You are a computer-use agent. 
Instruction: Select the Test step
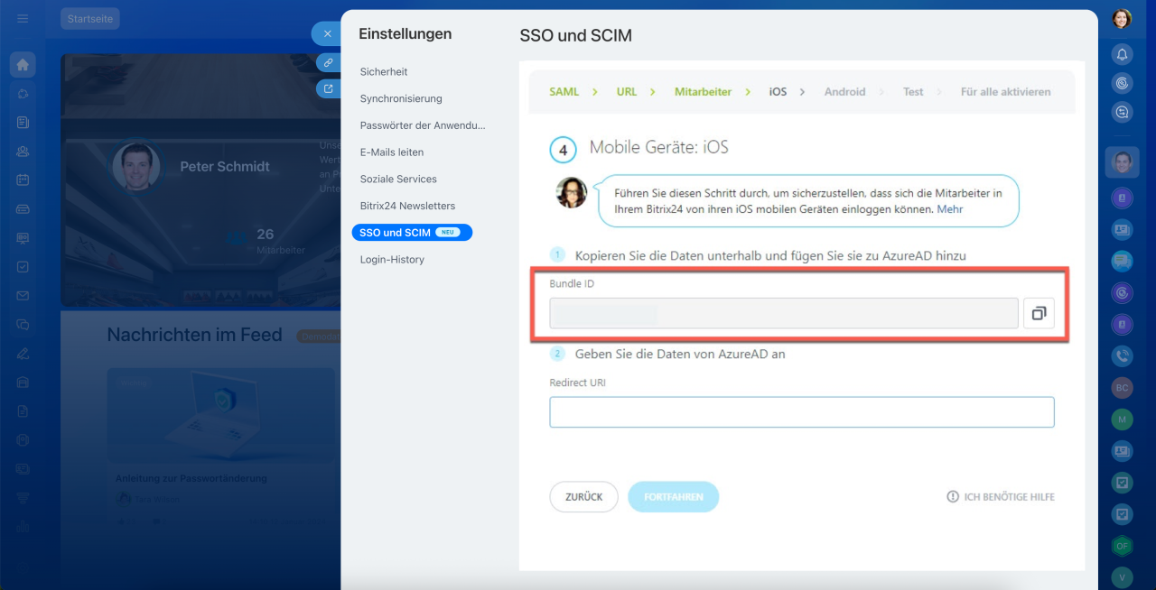913,92
